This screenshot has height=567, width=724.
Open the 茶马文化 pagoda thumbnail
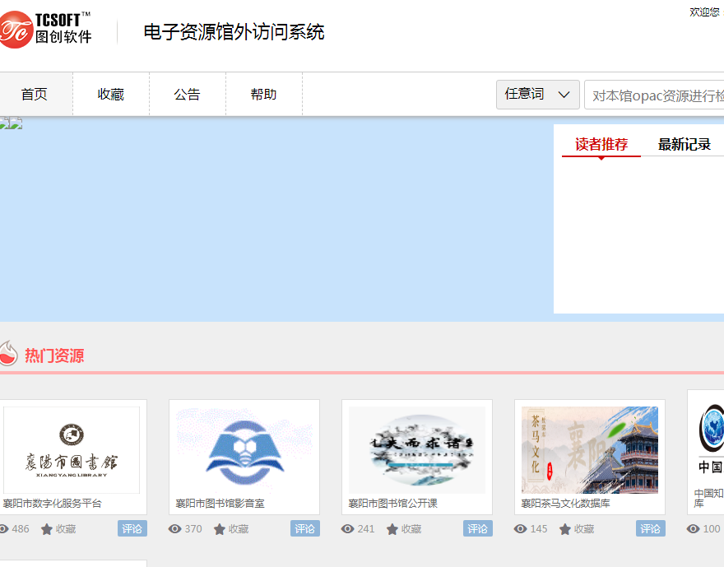(x=590, y=449)
